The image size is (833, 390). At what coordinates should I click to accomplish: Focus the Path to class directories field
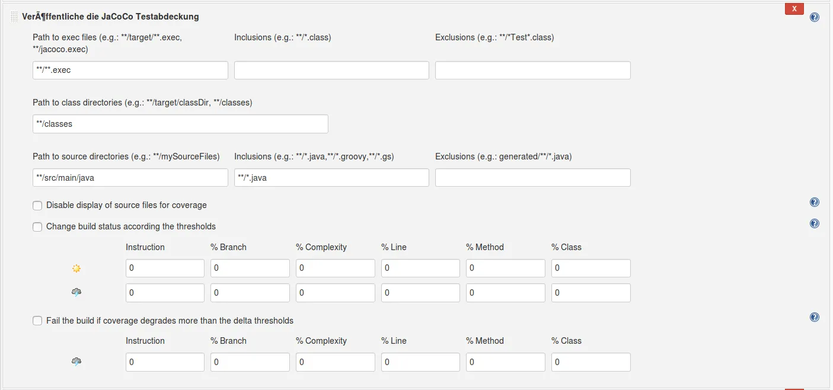(180, 124)
